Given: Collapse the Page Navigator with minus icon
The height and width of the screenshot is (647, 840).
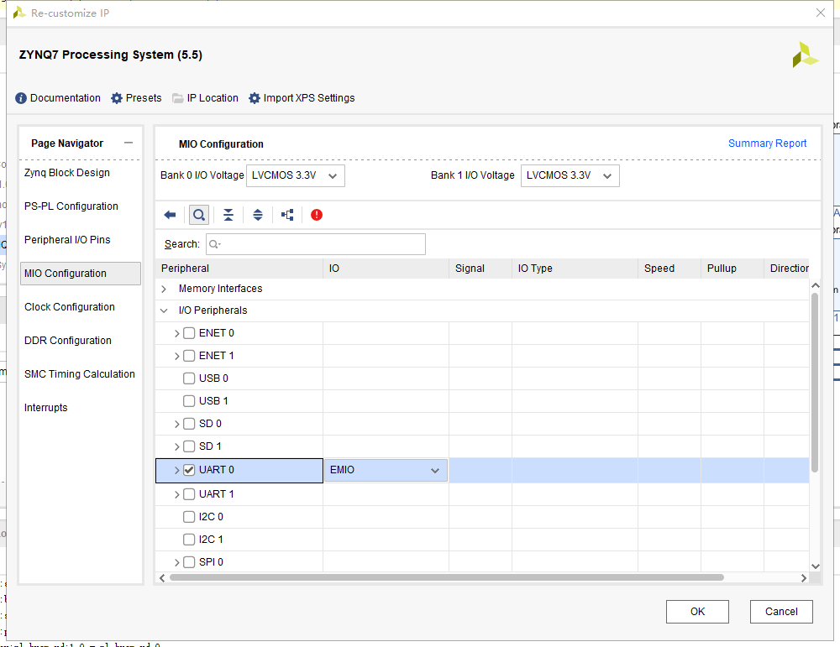Looking at the screenshot, I should (128, 143).
